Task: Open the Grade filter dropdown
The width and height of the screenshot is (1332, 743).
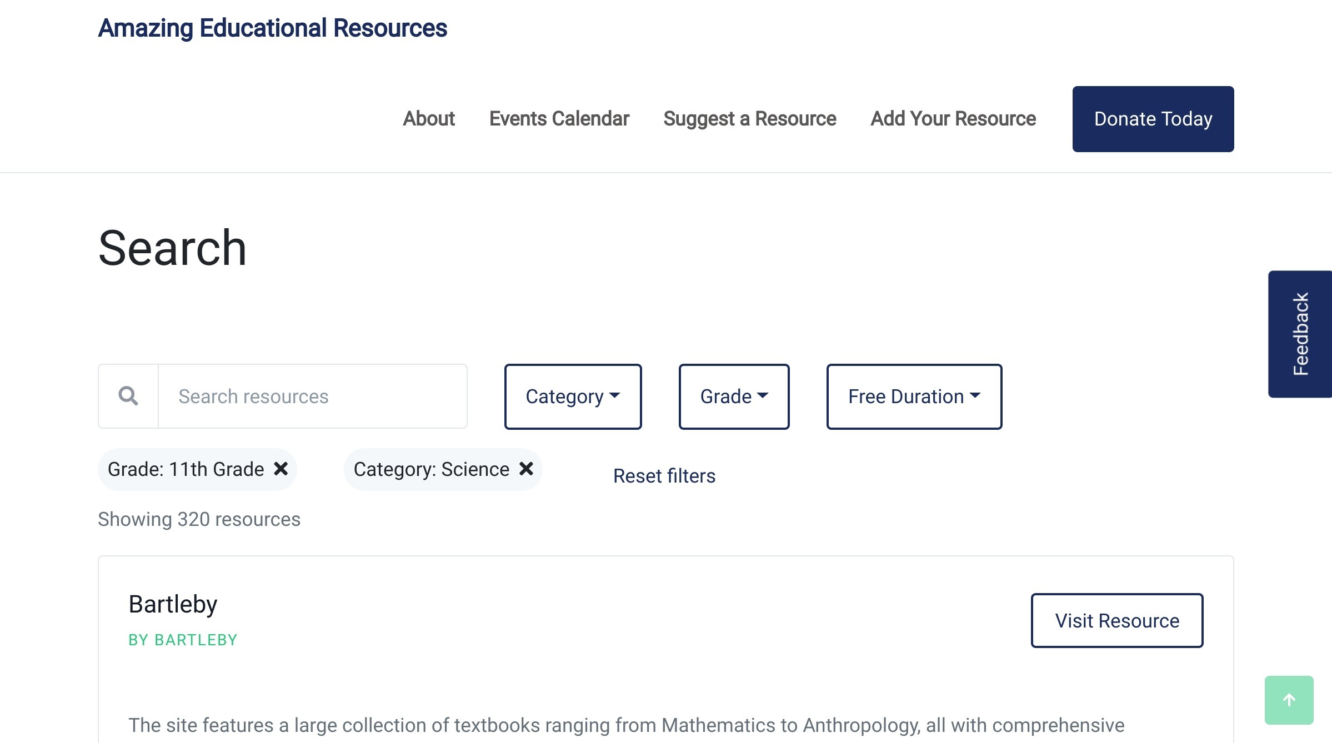Action: click(x=734, y=396)
